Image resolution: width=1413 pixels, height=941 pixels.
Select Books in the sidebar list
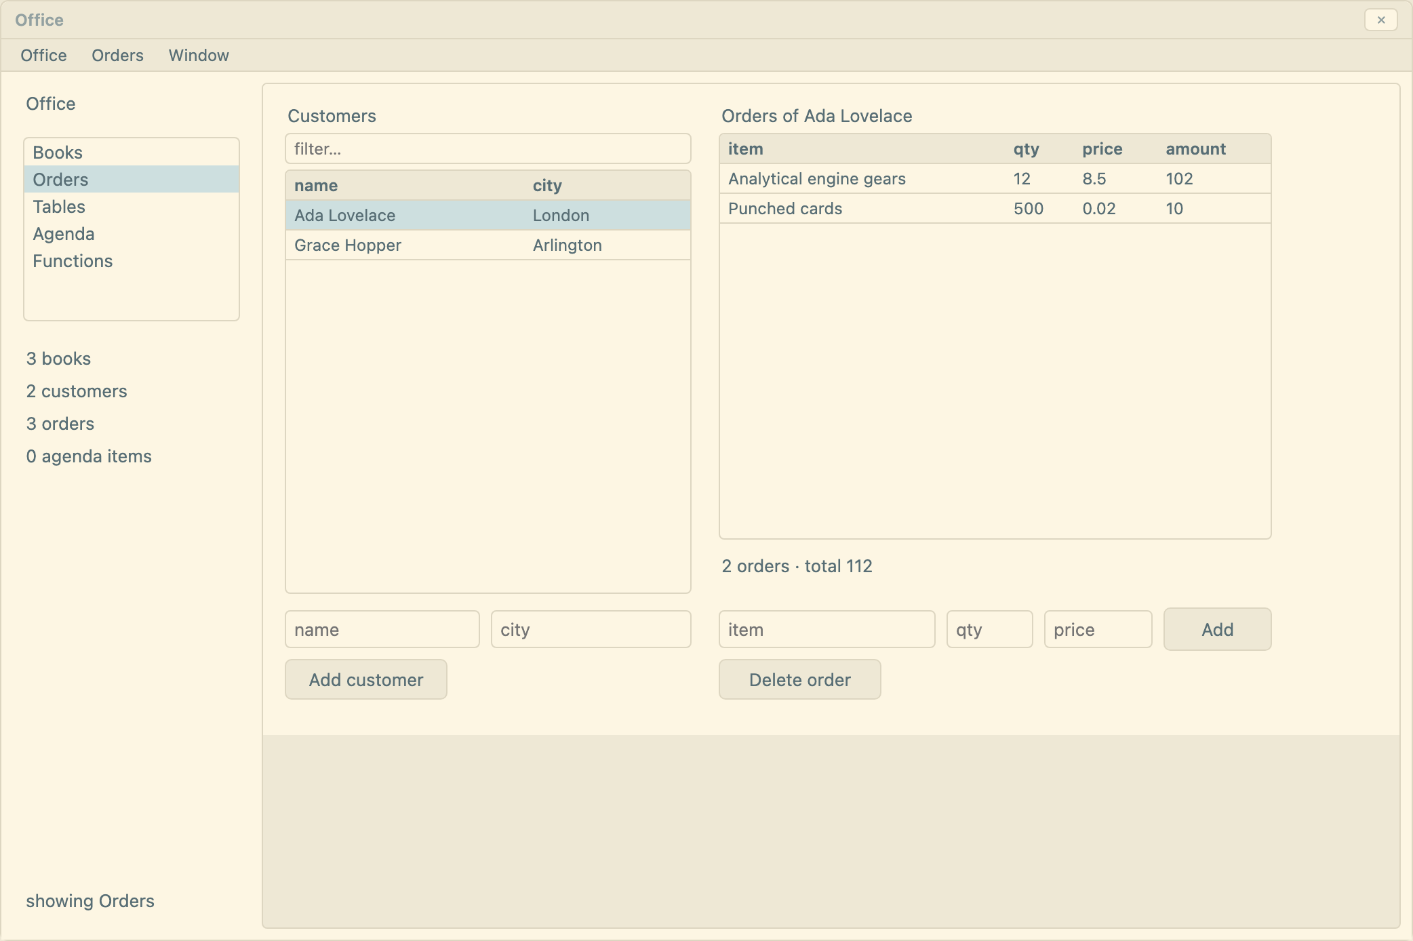[132, 153]
